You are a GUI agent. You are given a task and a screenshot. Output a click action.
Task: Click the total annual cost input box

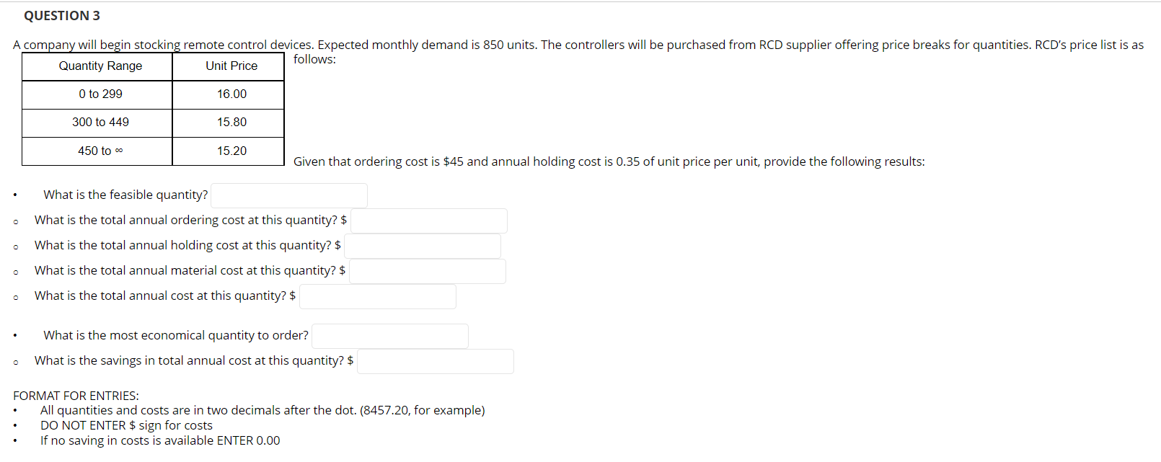(377, 296)
